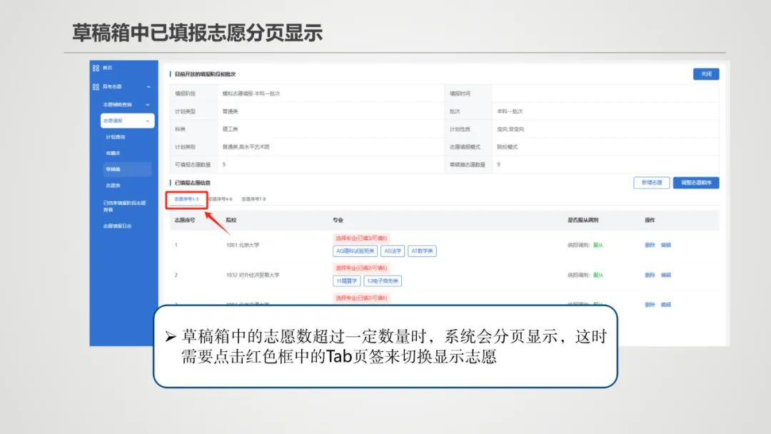Toggle 服从 adjustment for 北京大学
Image resolution: width=771 pixels, height=434 pixels.
point(598,245)
